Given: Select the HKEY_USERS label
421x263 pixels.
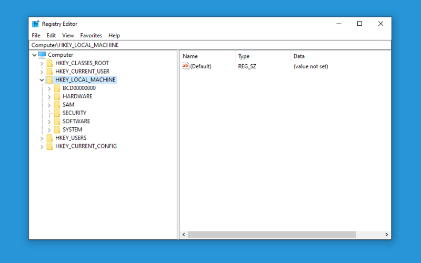Looking at the screenshot, I should point(71,138).
